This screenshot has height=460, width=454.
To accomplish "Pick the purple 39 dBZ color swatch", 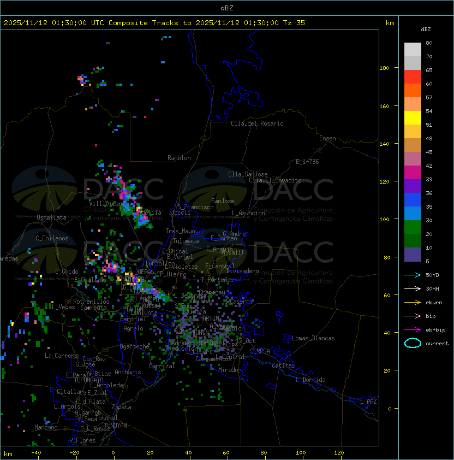I will coord(413,186).
